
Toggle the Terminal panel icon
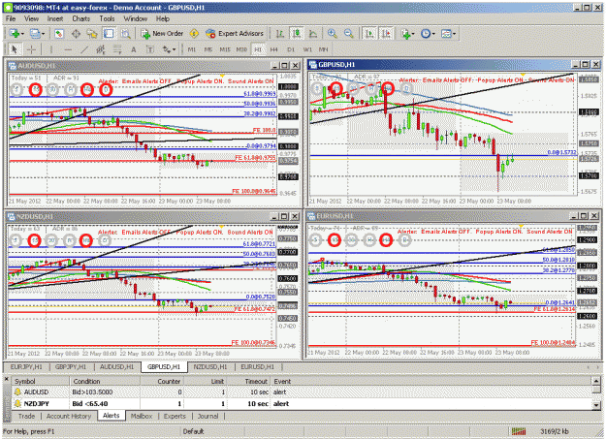click(x=109, y=34)
